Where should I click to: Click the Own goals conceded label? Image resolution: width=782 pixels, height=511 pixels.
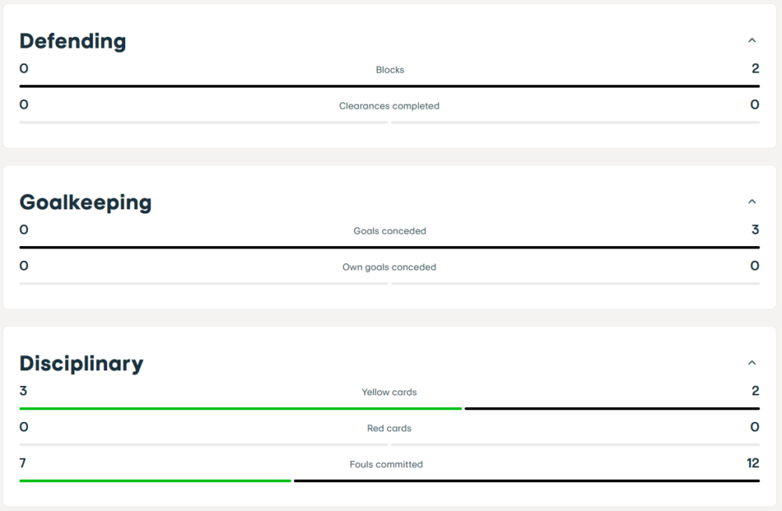(389, 266)
